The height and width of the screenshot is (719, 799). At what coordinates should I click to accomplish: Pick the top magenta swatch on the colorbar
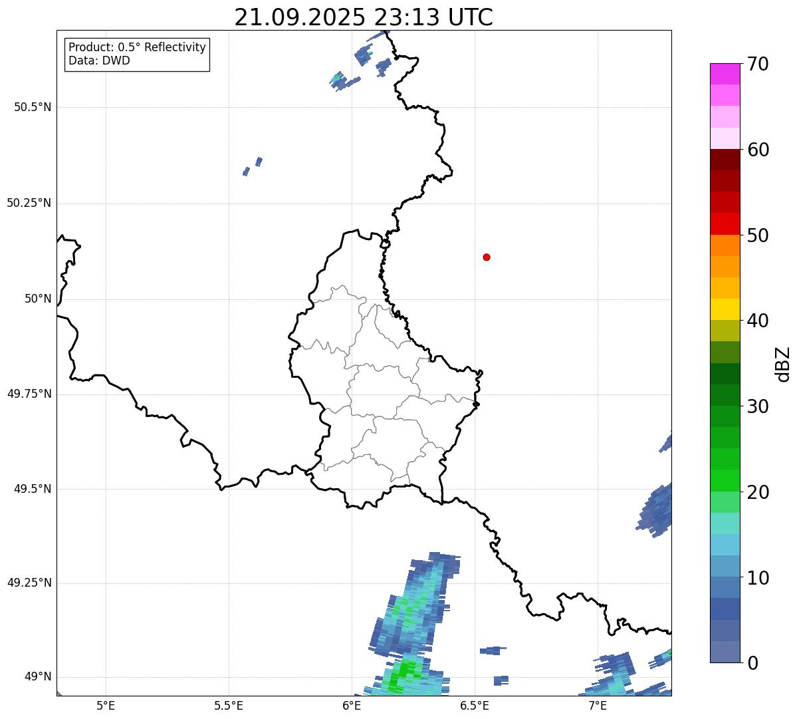point(724,74)
